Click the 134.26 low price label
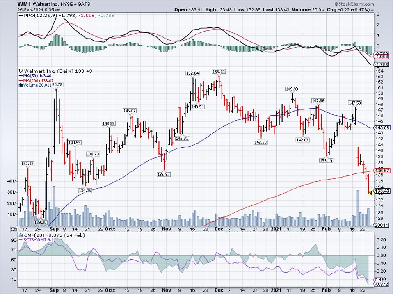 pos(85,191)
